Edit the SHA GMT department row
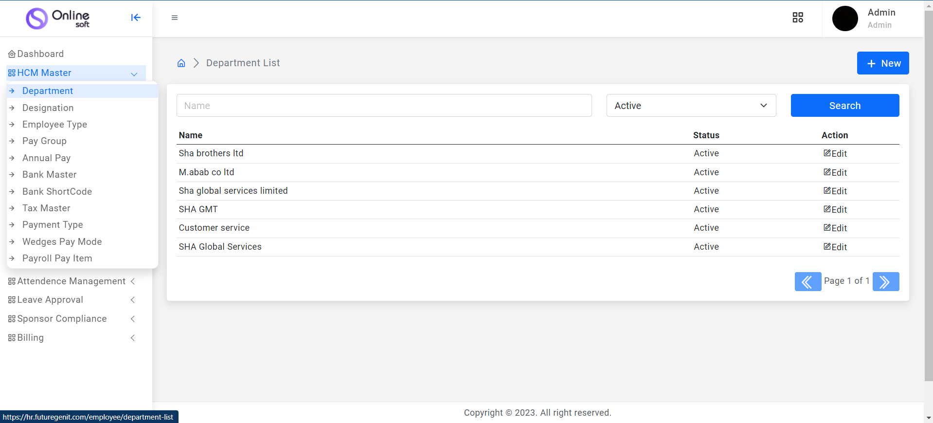The width and height of the screenshot is (933, 423). (835, 210)
